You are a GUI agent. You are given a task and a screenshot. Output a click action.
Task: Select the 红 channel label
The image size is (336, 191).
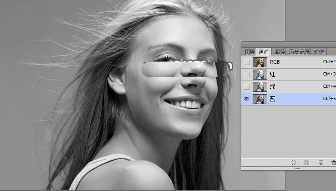(272, 74)
